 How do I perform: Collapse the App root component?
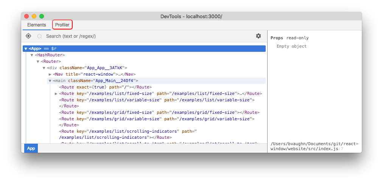pyautogui.click(x=25, y=49)
